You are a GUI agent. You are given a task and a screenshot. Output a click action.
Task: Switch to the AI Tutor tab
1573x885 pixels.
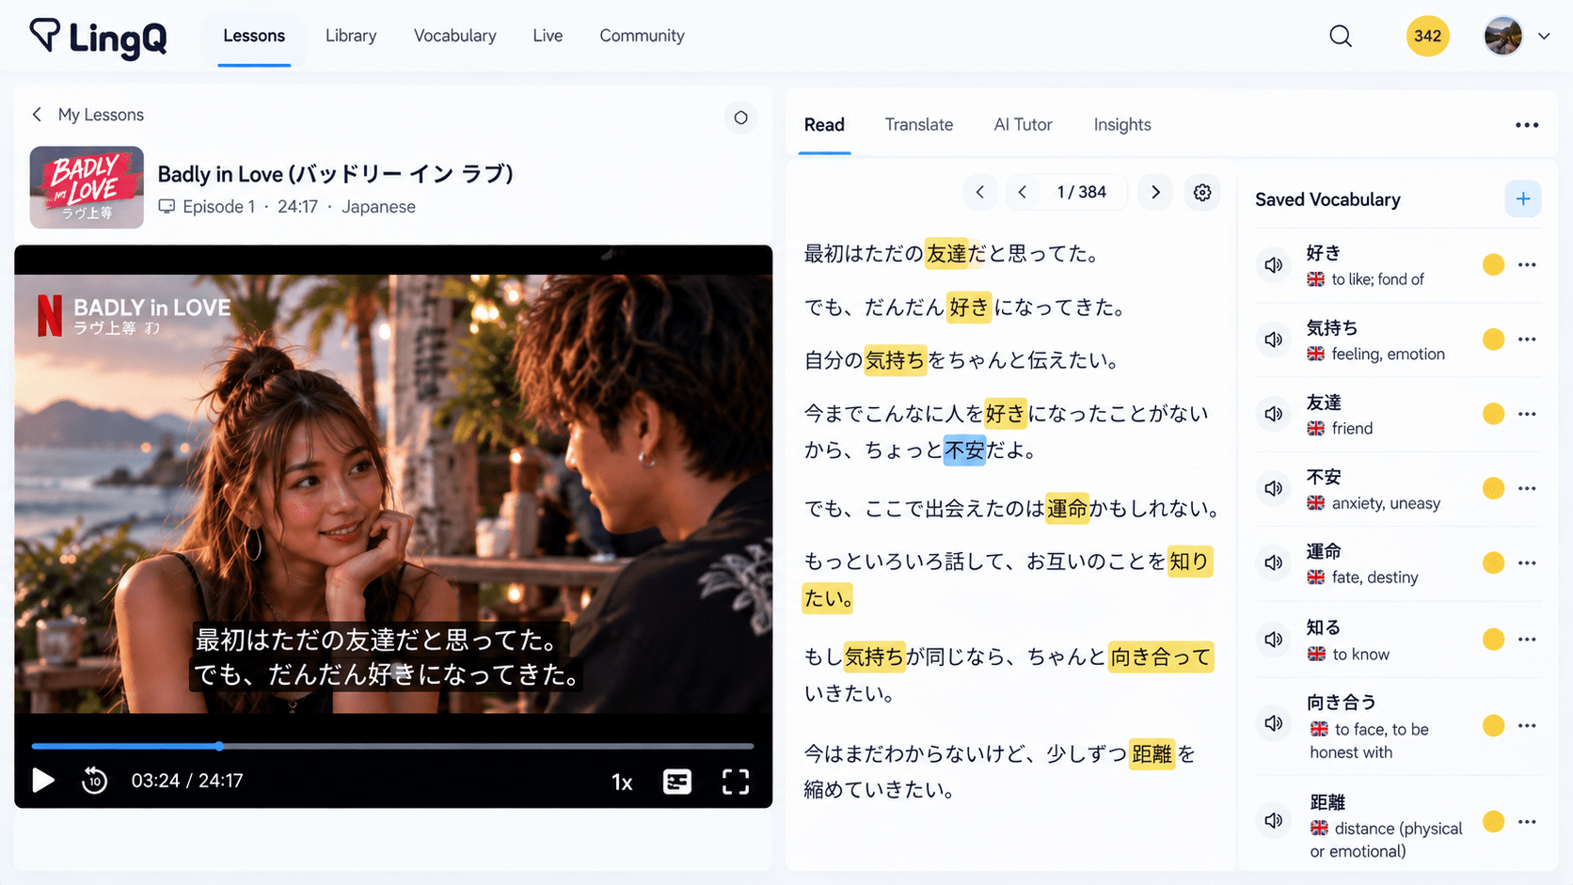coord(1023,125)
